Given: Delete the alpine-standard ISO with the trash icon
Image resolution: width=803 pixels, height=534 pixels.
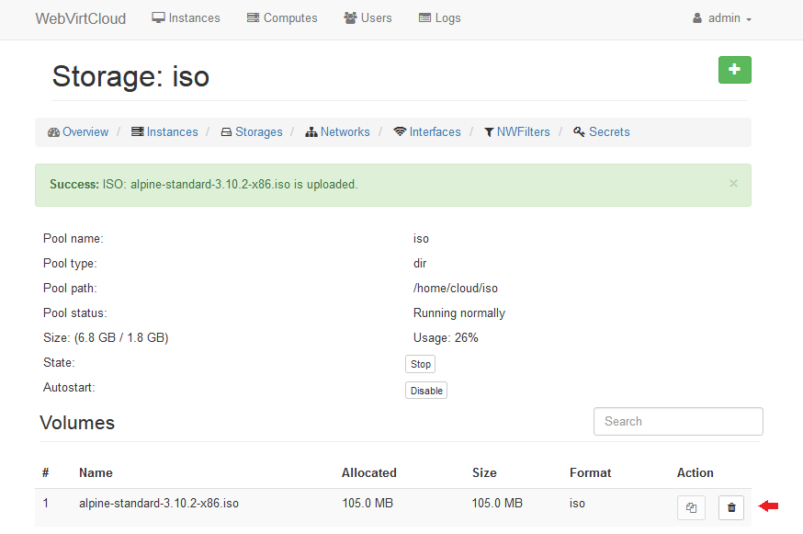Looking at the screenshot, I should (731, 507).
